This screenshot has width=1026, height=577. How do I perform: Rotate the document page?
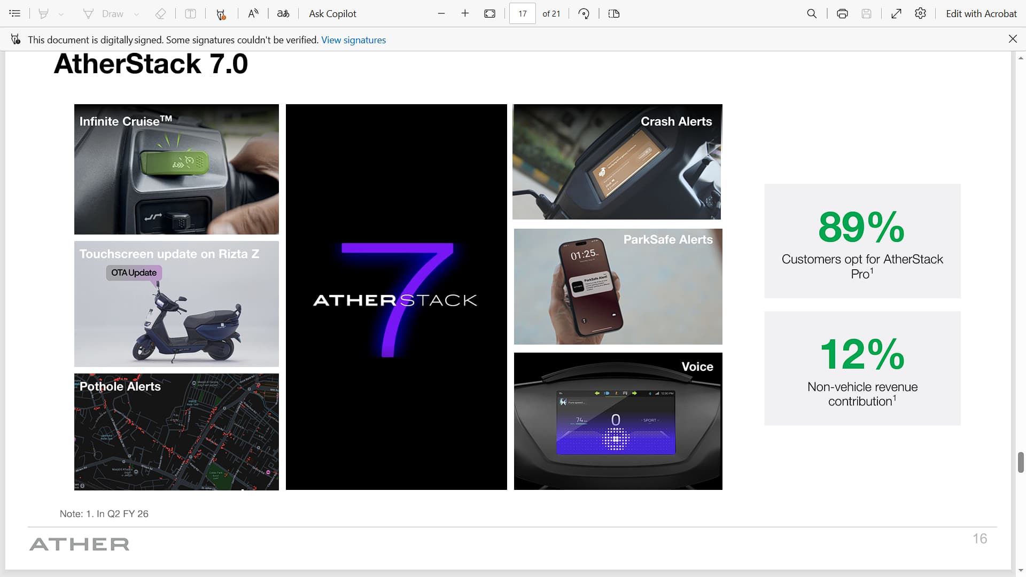click(584, 13)
